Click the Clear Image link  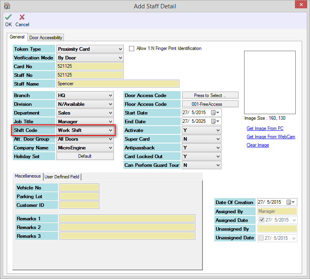pos(258,145)
